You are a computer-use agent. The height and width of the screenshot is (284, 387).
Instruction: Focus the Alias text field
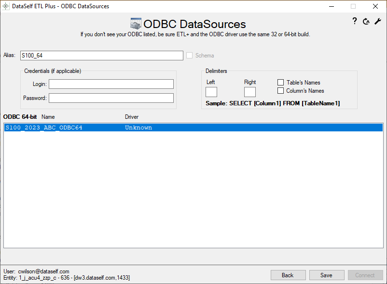101,56
